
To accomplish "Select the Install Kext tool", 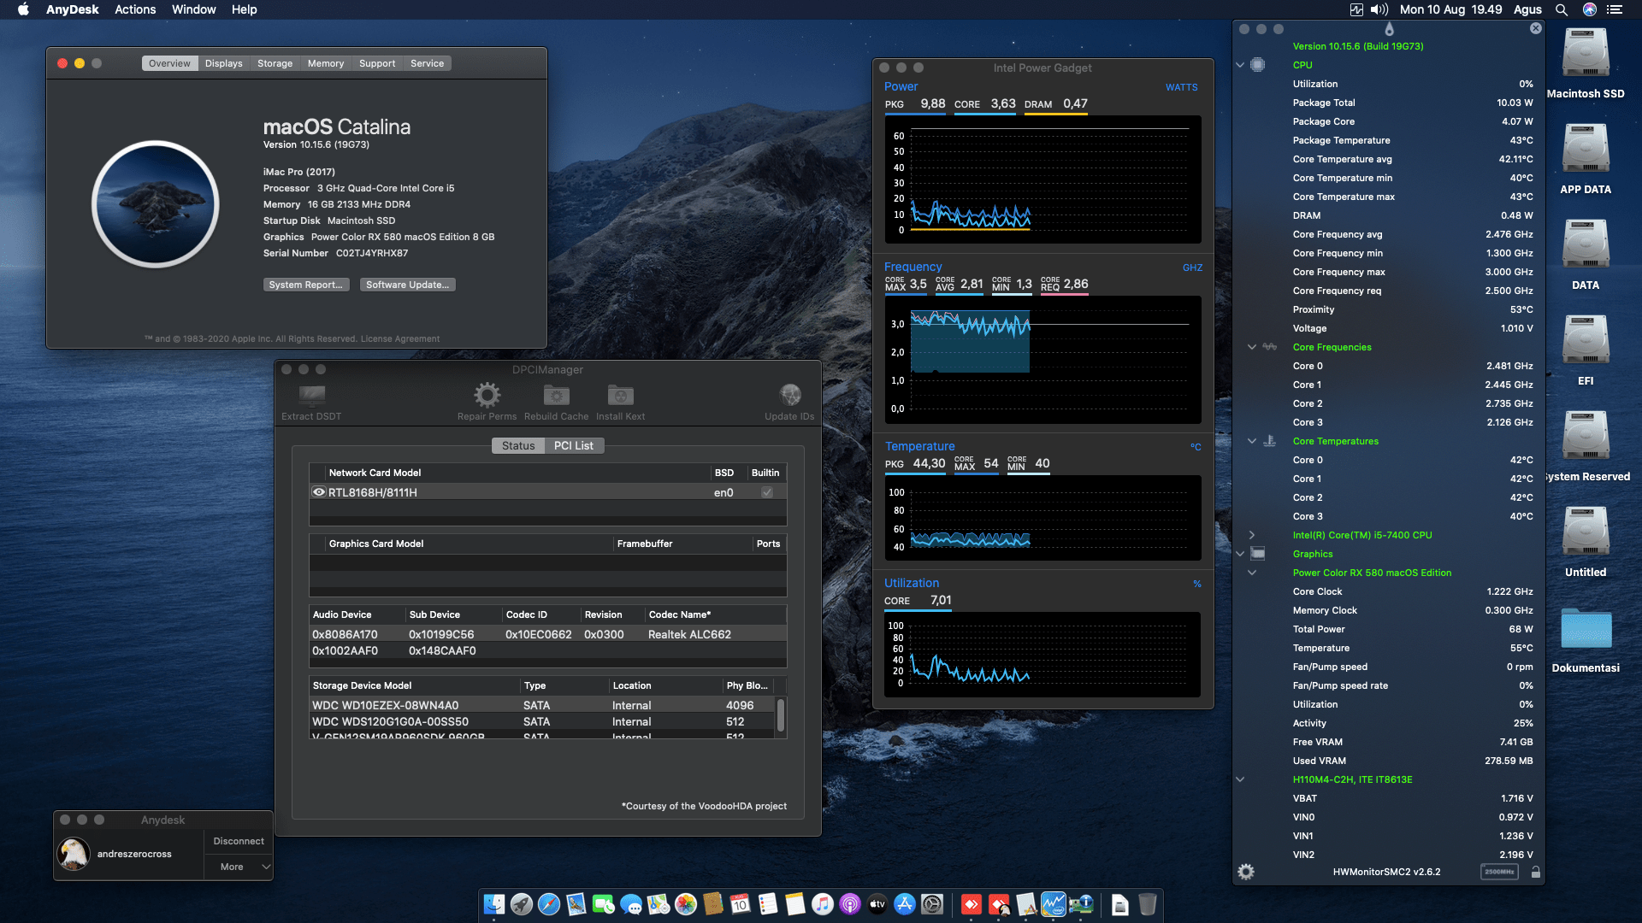I will [x=619, y=395].
